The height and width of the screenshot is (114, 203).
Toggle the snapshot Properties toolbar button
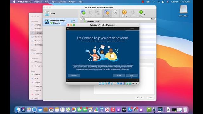(107, 13)
